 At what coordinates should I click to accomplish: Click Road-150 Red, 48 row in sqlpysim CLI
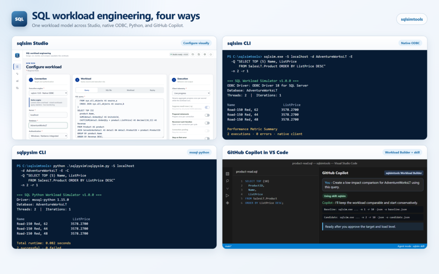pyautogui.click(x=52, y=233)
